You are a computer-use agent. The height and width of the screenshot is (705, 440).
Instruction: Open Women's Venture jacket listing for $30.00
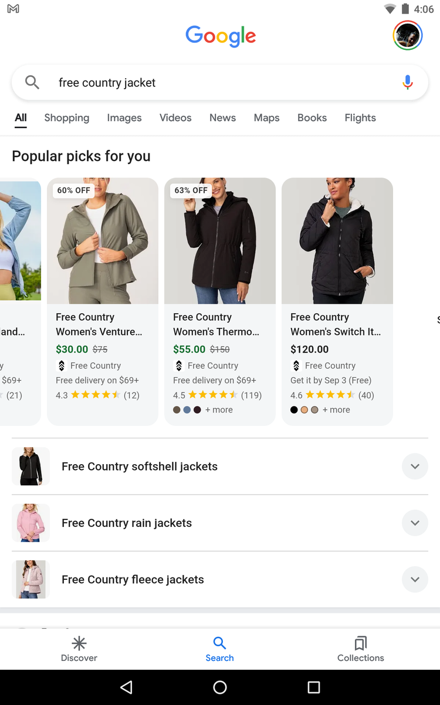click(103, 301)
